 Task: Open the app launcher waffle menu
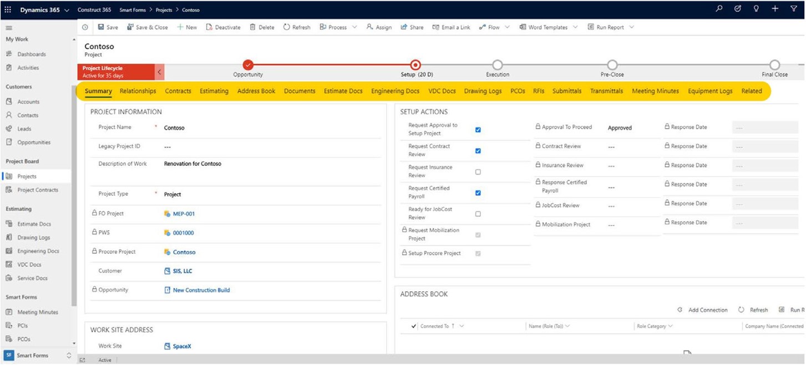(8, 9)
